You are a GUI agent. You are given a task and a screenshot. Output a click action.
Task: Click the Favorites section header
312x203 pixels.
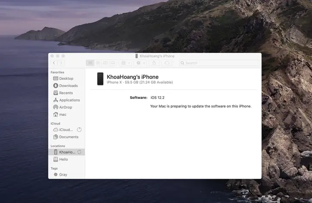pyautogui.click(x=57, y=72)
